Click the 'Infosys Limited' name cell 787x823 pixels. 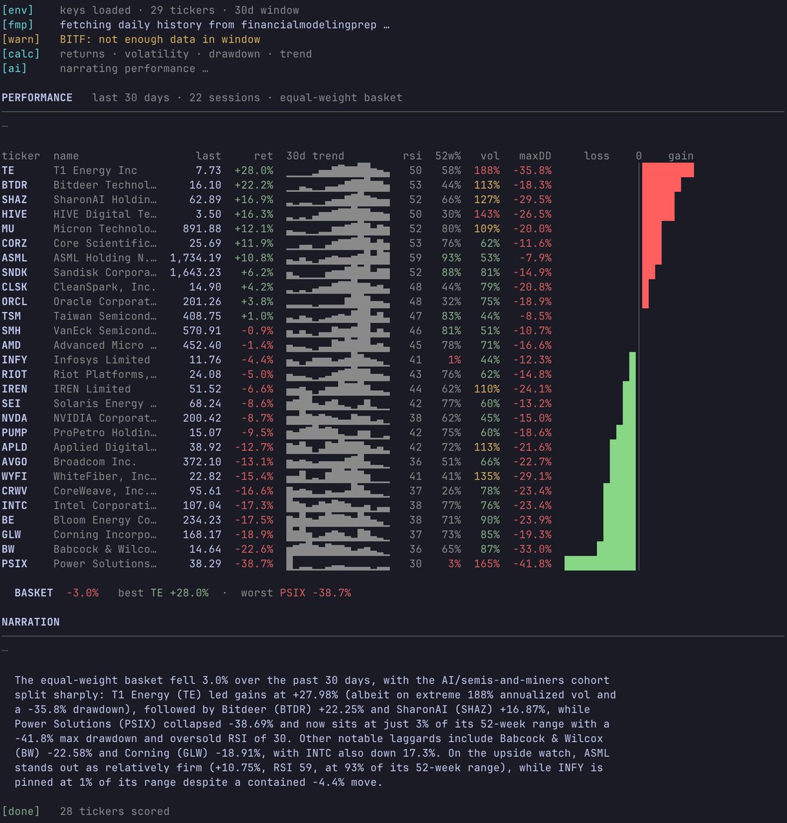click(101, 360)
